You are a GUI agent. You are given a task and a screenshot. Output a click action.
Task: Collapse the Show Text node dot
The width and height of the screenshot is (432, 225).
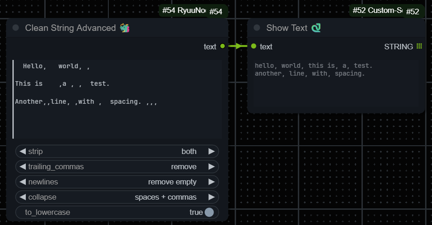click(x=257, y=28)
